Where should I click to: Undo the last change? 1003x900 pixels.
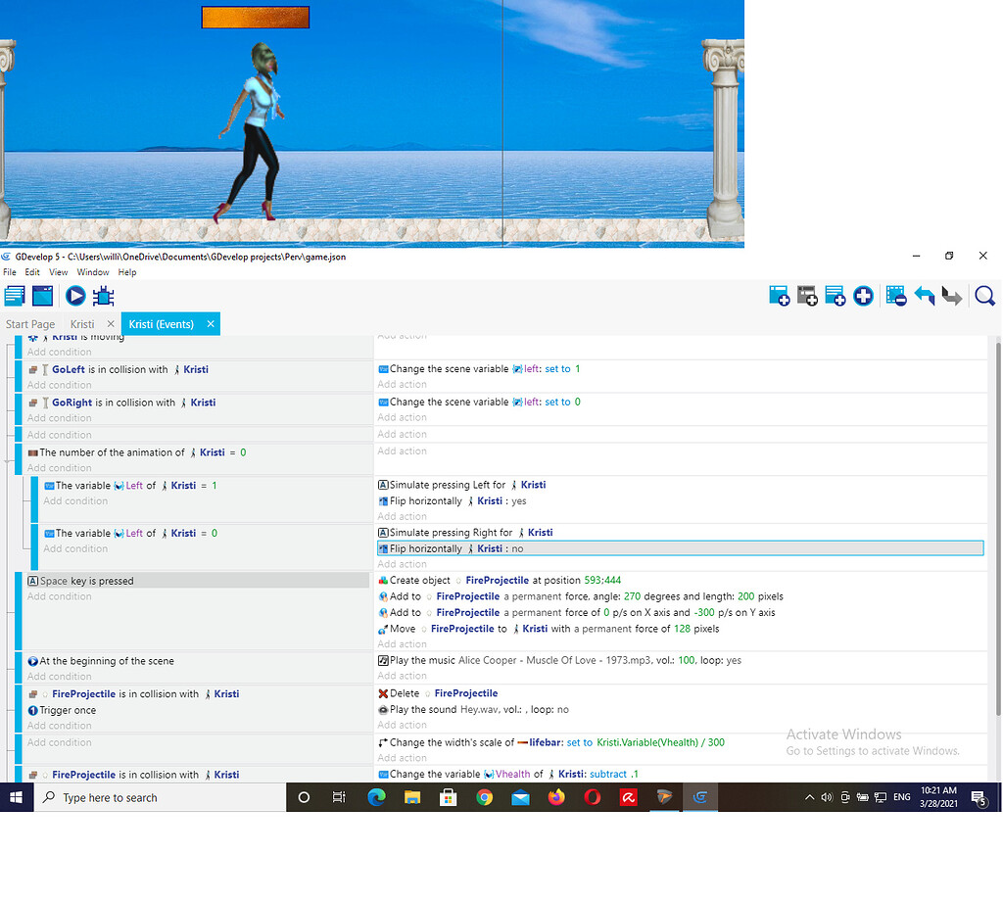pyautogui.click(x=925, y=295)
